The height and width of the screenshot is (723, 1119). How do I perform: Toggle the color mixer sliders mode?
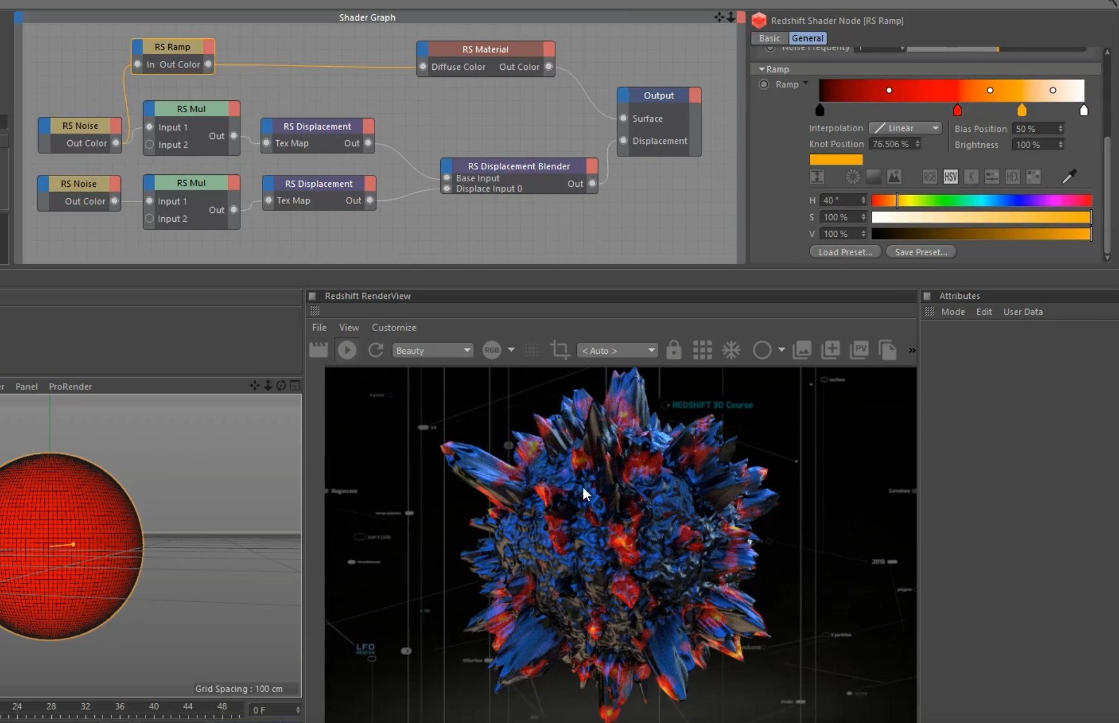click(991, 177)
